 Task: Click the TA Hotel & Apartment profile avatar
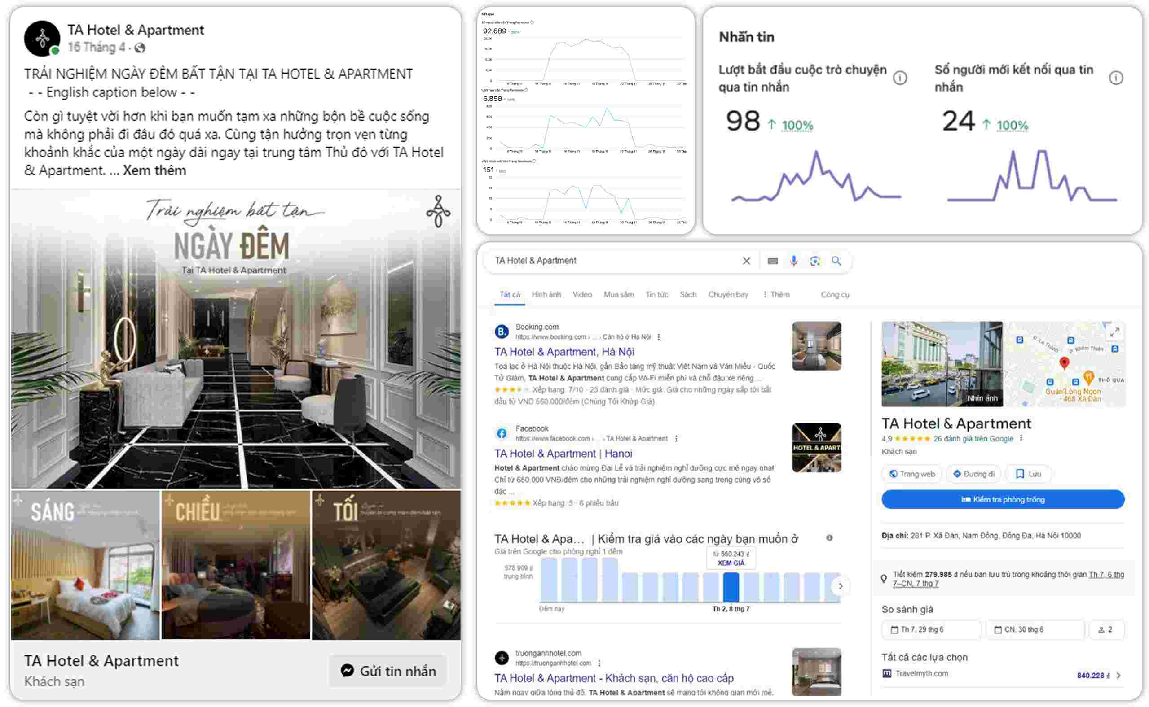tap(42, 38)
